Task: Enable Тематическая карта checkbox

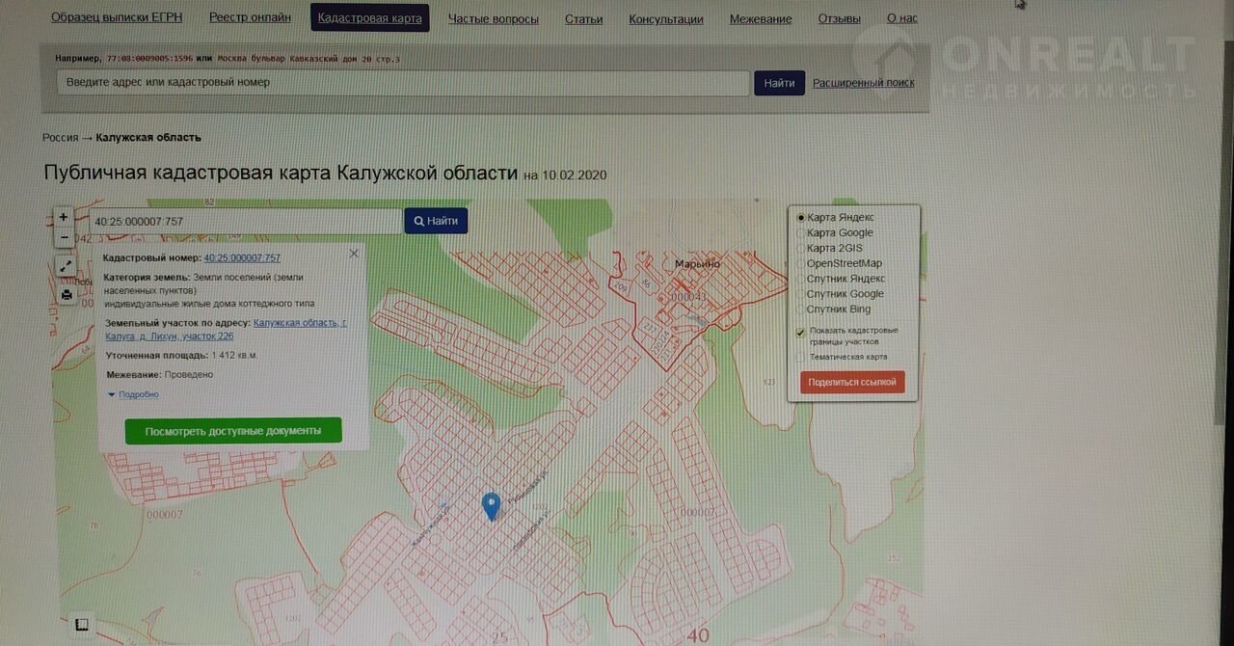Action: tap(800, 357)
